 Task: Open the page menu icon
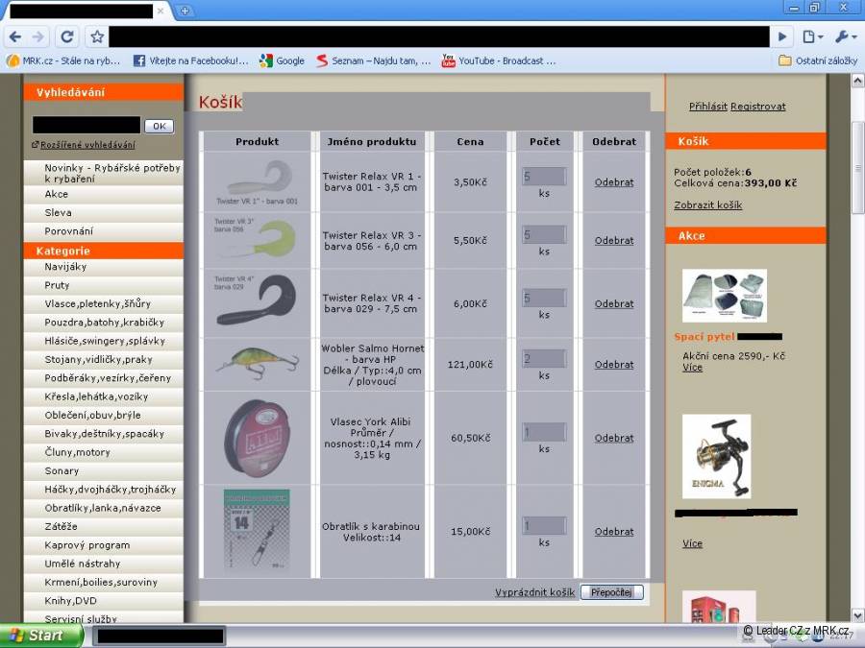812,36
